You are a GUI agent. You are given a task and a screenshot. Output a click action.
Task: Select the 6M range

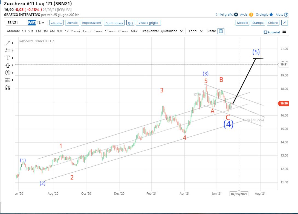pyautogui.click(x=53, y=31)
